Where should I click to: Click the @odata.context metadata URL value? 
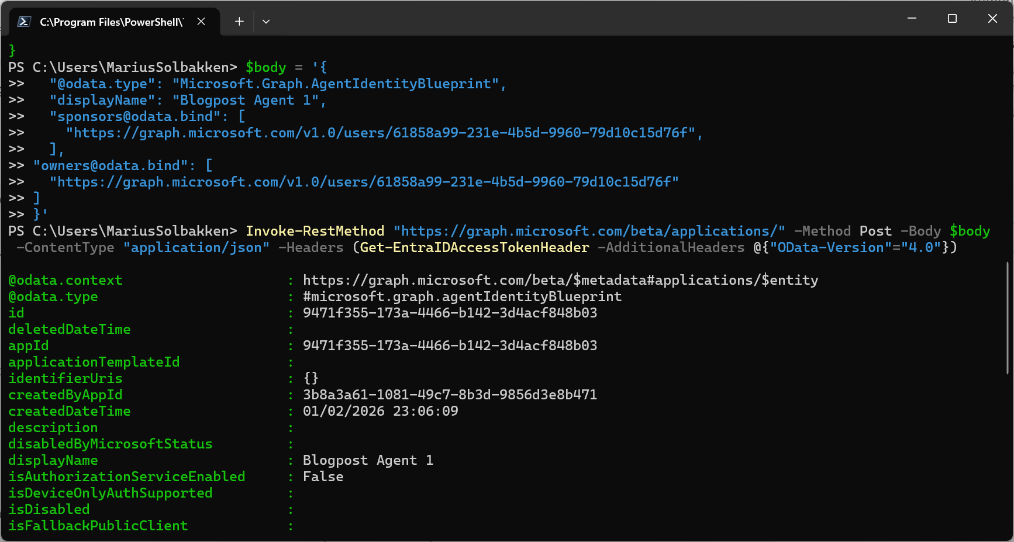click(x=560, y=281)
